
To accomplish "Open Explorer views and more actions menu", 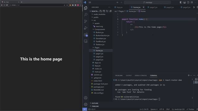I will [109, 7].
